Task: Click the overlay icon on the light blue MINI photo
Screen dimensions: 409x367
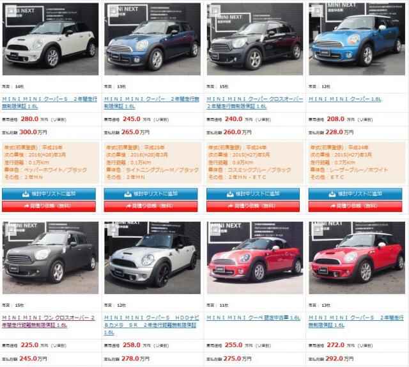Action: [318, 11]
